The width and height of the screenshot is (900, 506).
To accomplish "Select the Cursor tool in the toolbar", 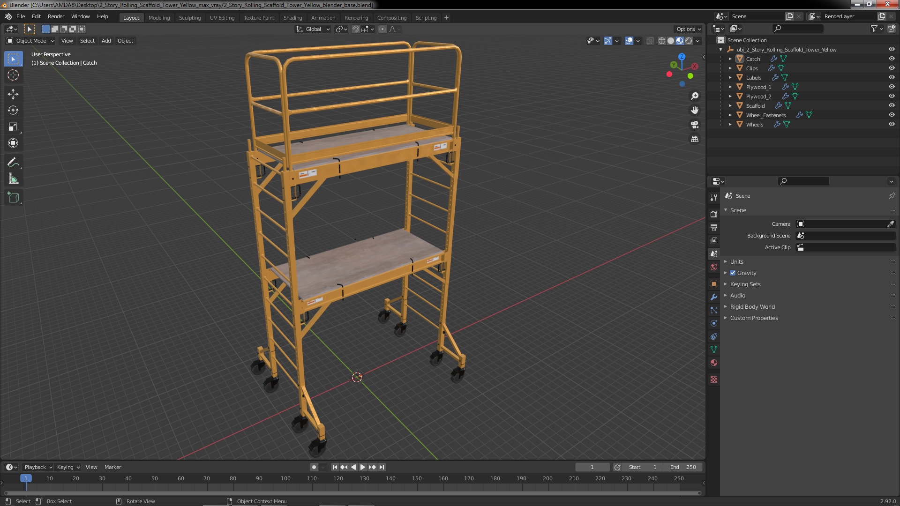I will [13, 75].
